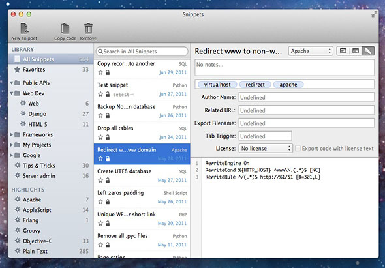
Task: Click the Export Filename field
Action: click(x=307, y=123)
